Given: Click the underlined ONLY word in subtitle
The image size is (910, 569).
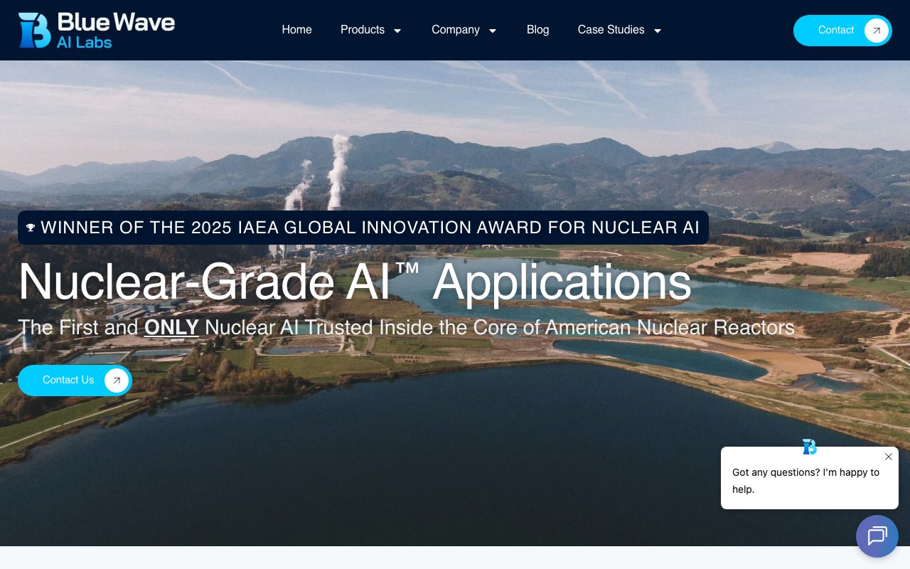Looking at the screenshot, I should coord(171,328).
